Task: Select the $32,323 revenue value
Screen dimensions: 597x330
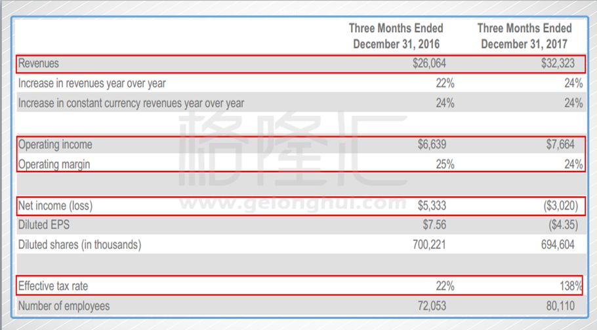Action: (562, 64)
